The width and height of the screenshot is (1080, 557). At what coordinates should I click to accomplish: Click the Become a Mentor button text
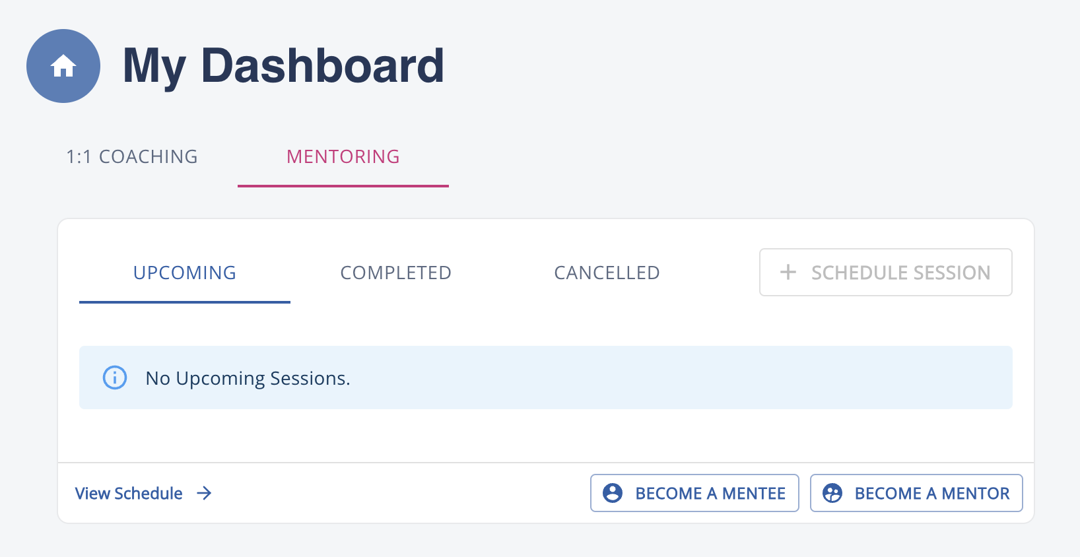pyautogui.click(x=931, y=493)
